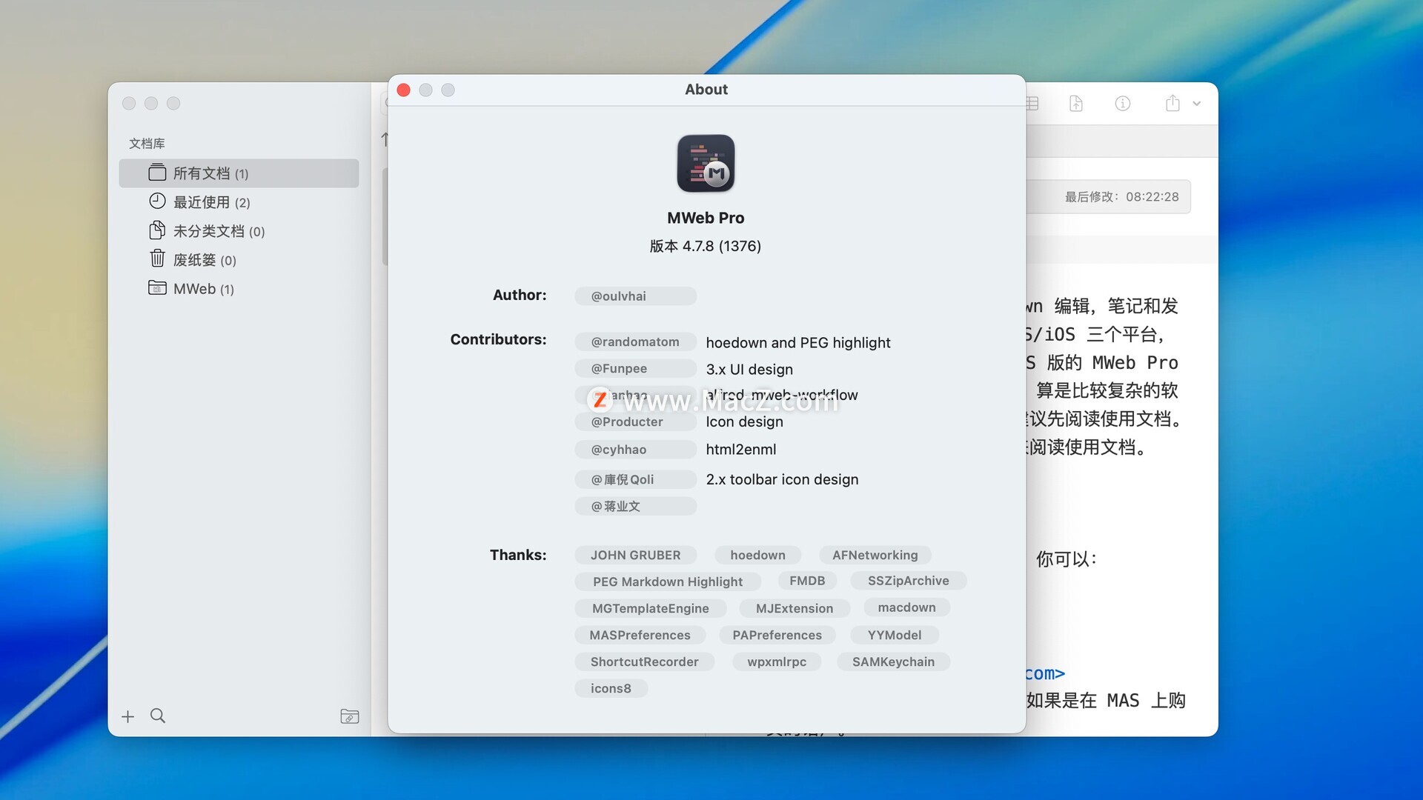Select 未分类文档 in the sidebar

[219, 231]
